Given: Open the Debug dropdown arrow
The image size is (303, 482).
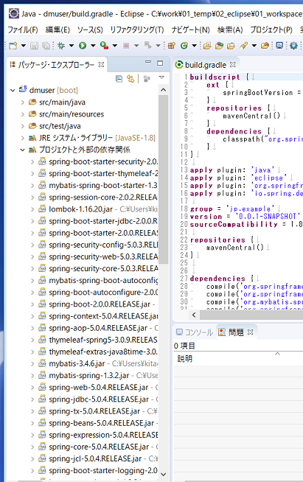Looking at the screenshot, I should [72, 46].
